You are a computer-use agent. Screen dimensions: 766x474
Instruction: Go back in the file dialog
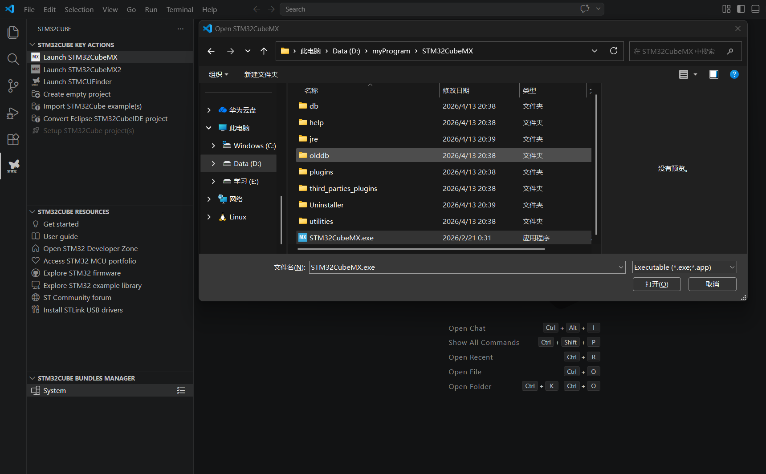click(x=211, y=51)
